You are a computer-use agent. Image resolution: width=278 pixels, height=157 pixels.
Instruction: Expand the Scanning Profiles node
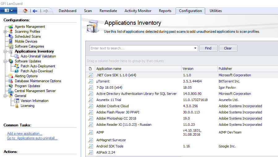tap(5, 32)
